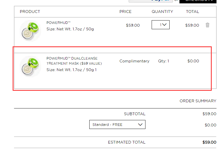Open POWERMUD DUALCLEANSE TREATMENT MASK title link
The width and height of the screenshot is (221, 152).
[x=74, y=61]
